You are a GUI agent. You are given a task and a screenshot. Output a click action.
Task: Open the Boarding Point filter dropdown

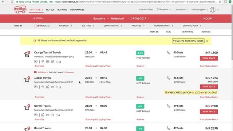[x=163, y=26]
